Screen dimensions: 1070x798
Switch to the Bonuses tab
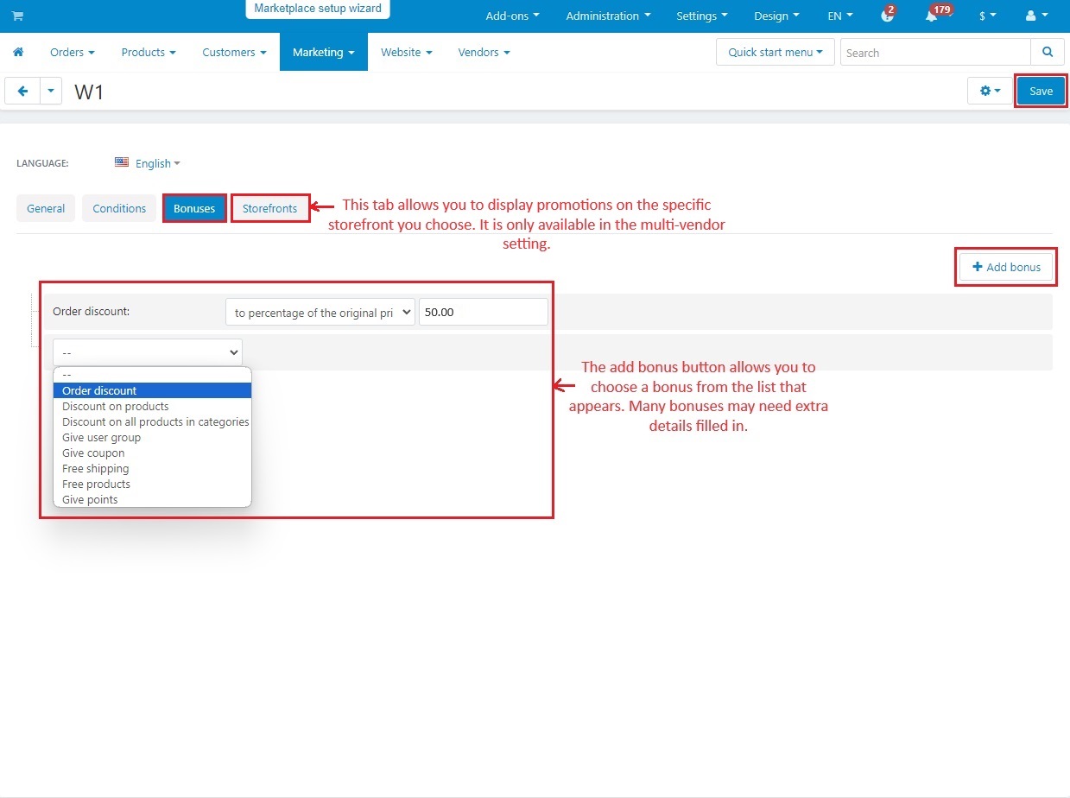[194, 208]
